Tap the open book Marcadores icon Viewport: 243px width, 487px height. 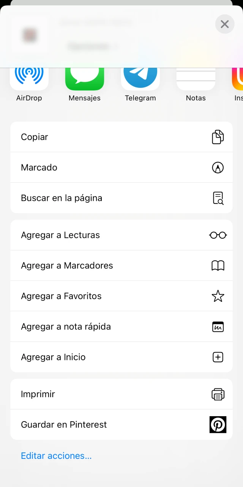point(218,266)
